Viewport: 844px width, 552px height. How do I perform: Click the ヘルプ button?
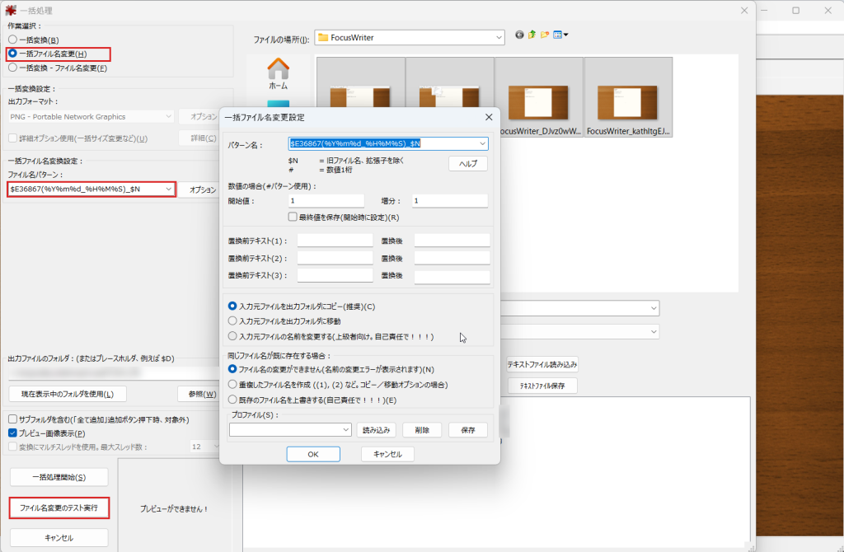(x=468, y=164)
